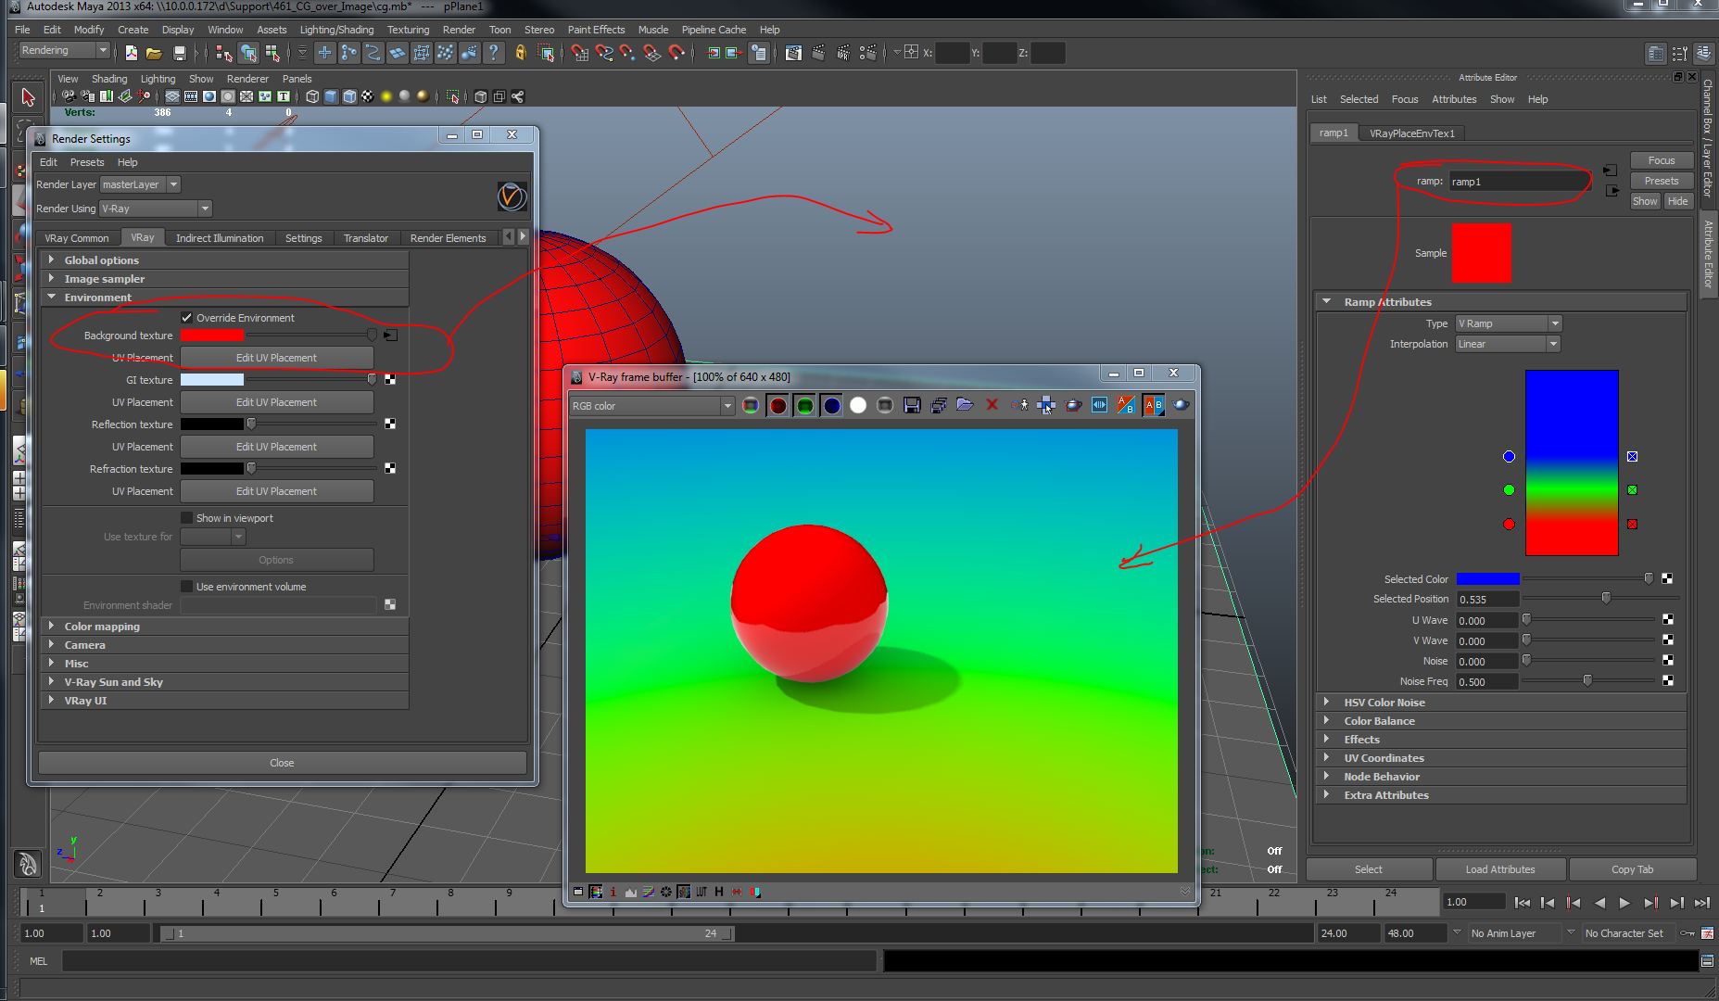
Task: Click the textured checker sphere icon in viewport toolbar
Action: [368, 96]
